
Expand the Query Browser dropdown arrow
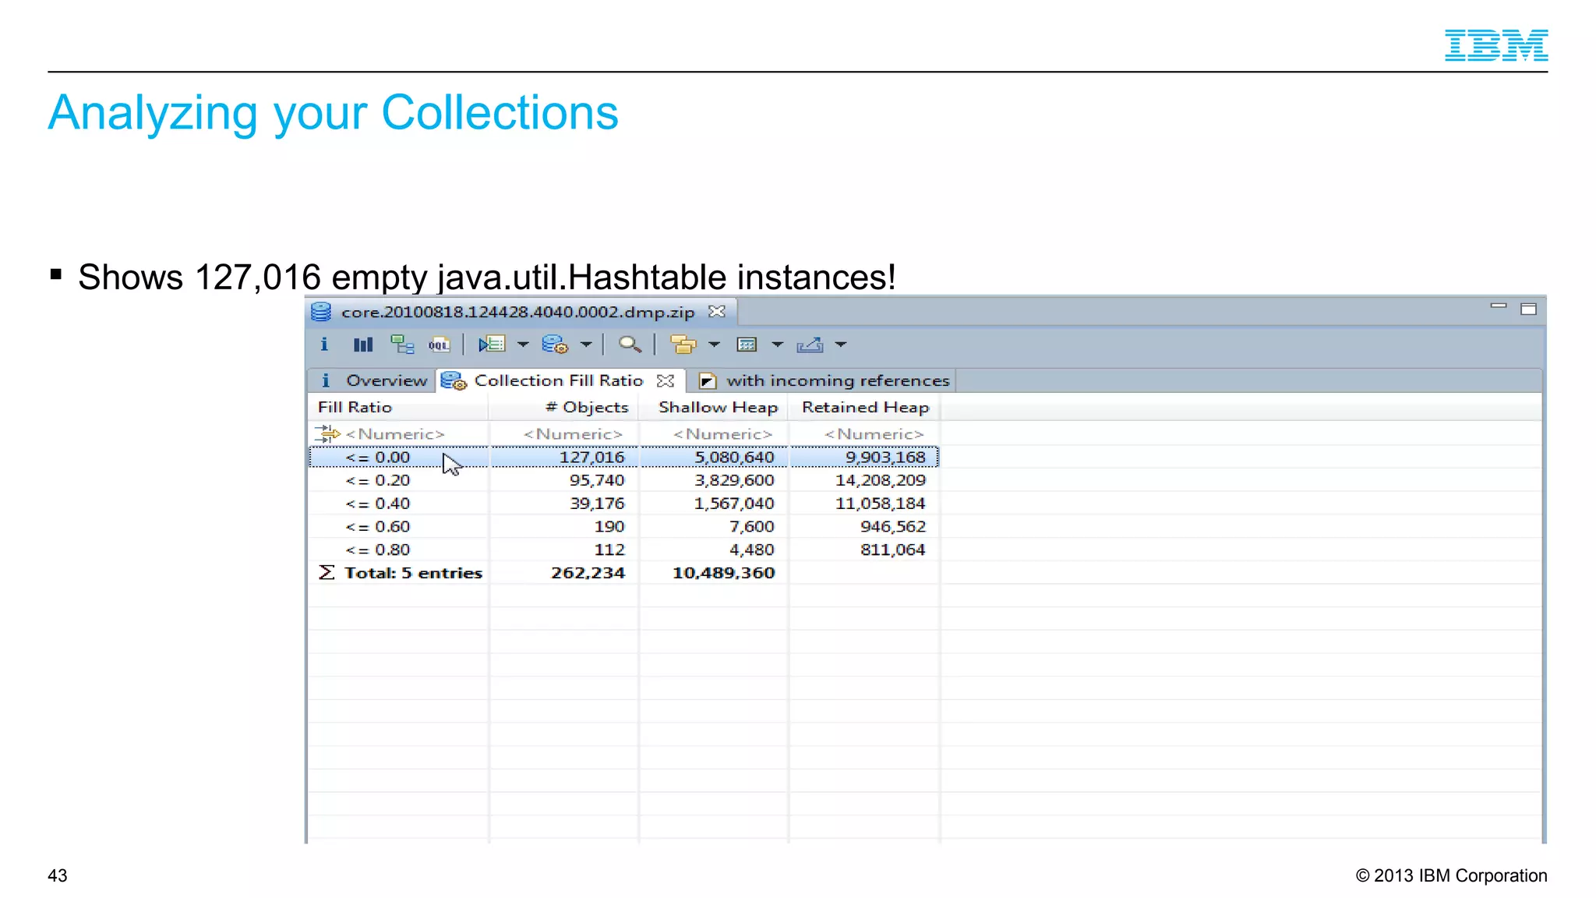586,345
